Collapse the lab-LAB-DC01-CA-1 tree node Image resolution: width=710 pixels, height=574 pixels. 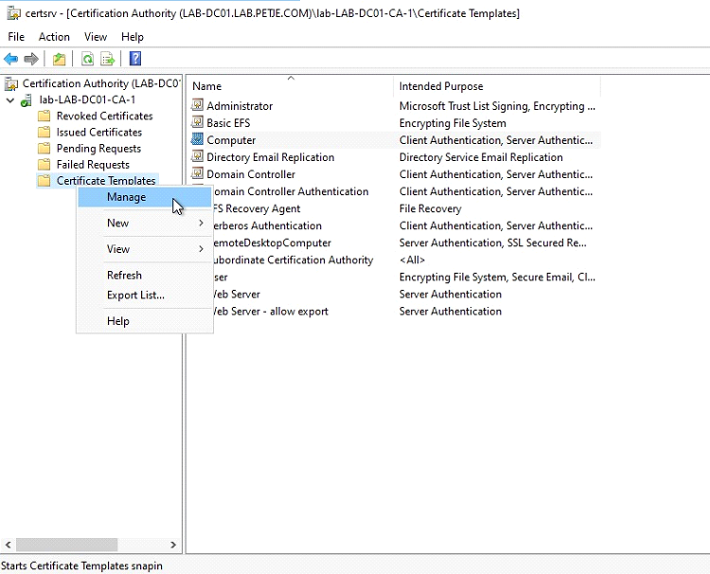10,100
